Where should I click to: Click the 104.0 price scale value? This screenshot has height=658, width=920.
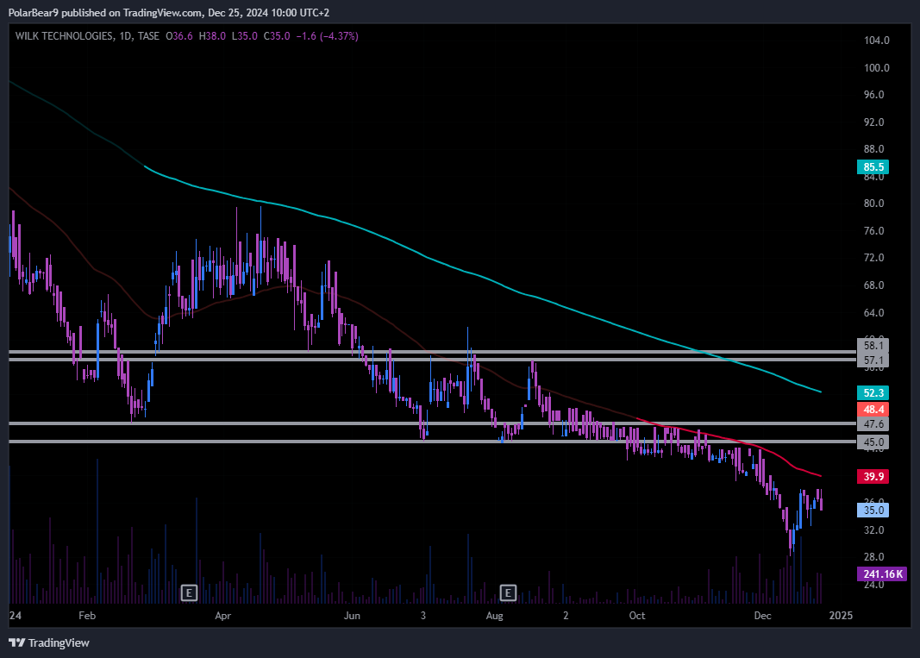click(x=877, y=41)
